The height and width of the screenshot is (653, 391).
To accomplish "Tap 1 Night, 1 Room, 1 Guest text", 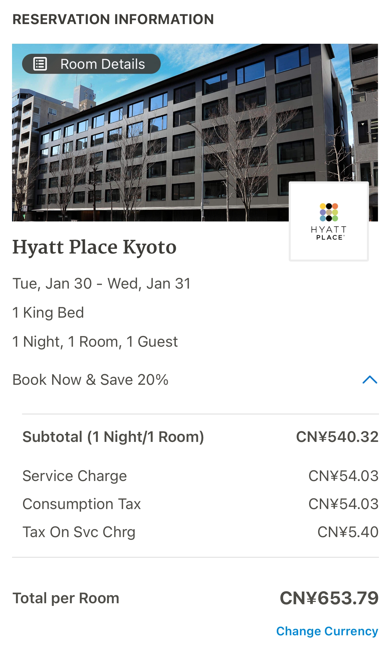I will pyautogui.click(x=95, y=342).
